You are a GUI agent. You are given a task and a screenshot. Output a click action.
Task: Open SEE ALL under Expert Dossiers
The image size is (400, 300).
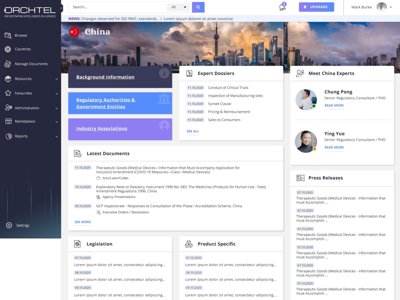tap(192, 131)
